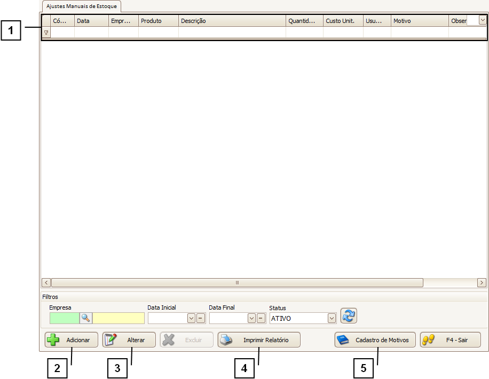This screenshot has width=489, height=379.
Task: Click the green Empresa code field
Action: (x=64, y=318)
